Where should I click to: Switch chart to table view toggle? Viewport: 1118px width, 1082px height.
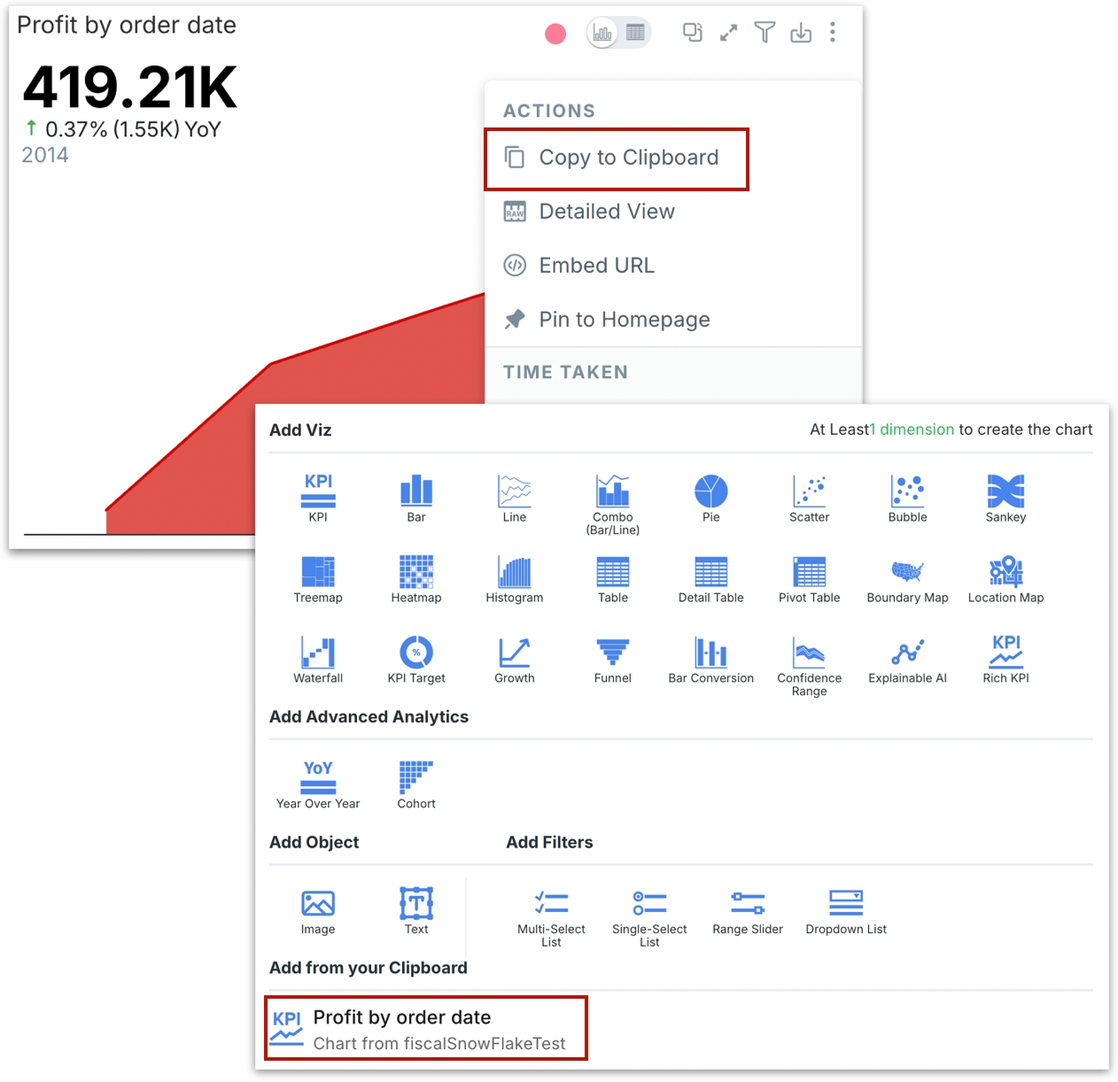(635, 33)
